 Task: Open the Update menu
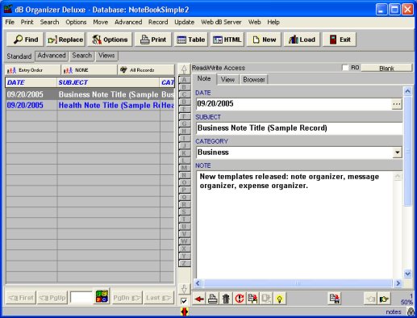pyautogui.click(x=185, y=22)
